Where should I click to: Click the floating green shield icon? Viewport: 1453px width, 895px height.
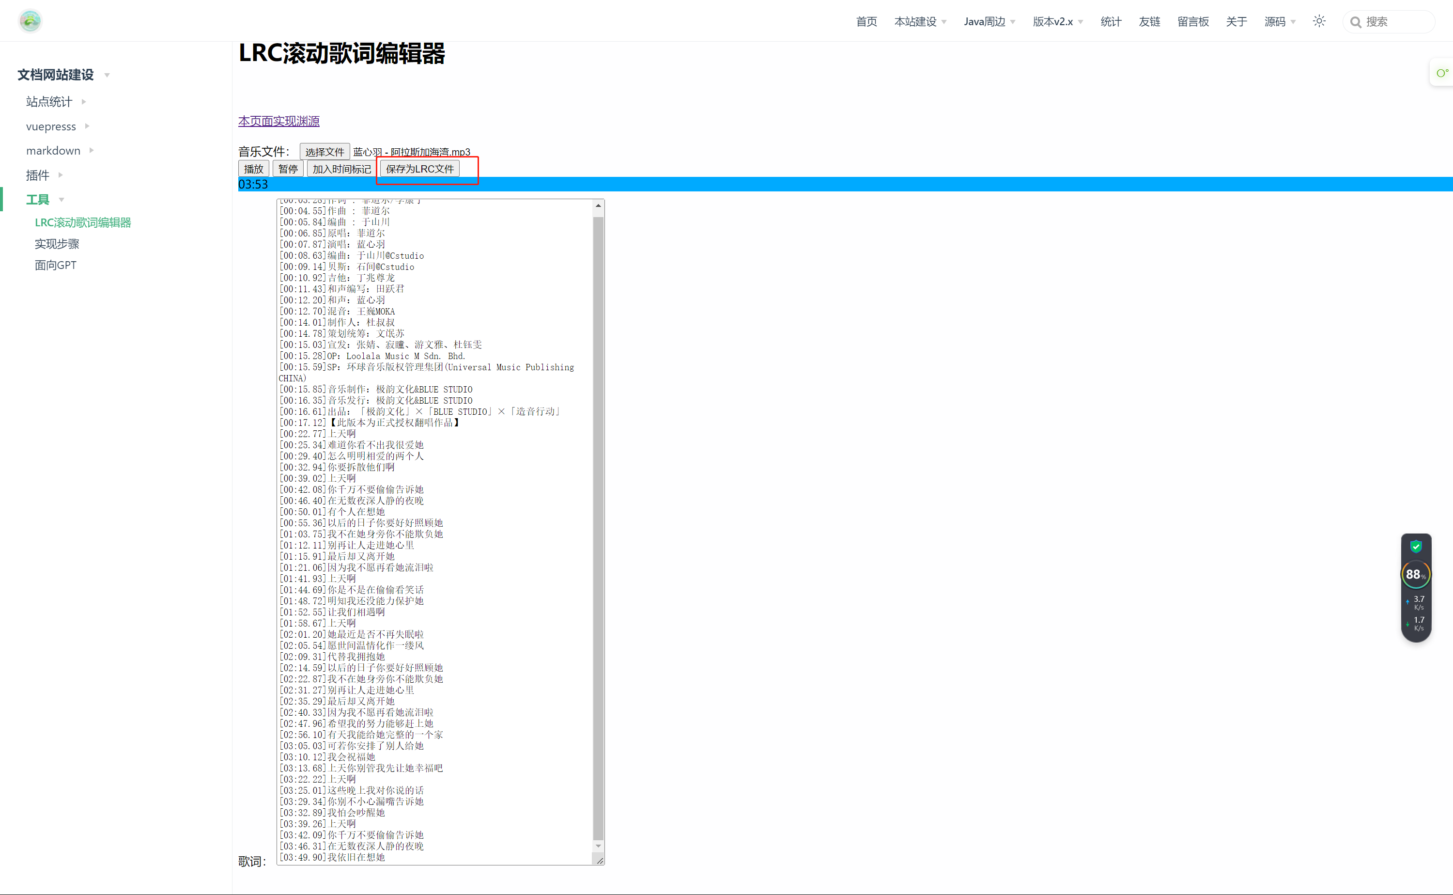pyautogui.click(x=1416, y=546)
